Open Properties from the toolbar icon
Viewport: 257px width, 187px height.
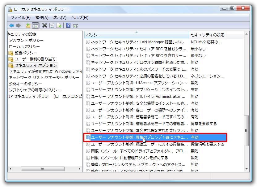tap(52, 25)
